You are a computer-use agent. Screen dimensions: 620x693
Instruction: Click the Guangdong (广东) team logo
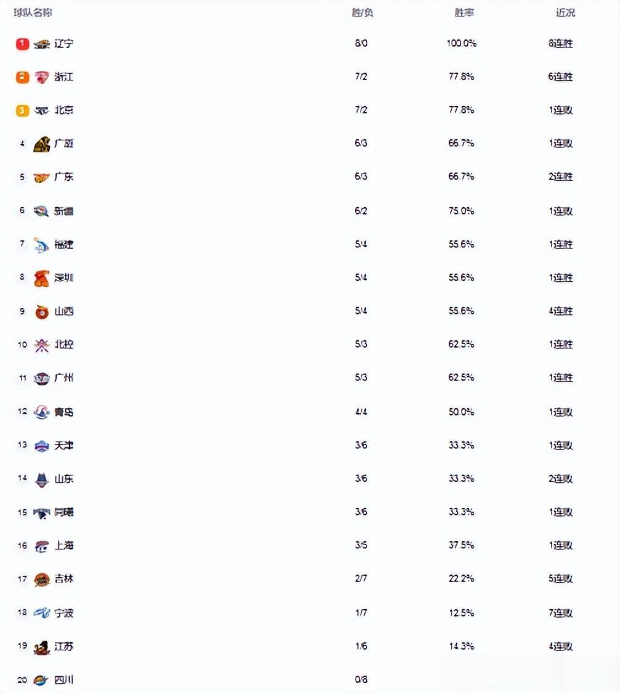click(41, 178)
